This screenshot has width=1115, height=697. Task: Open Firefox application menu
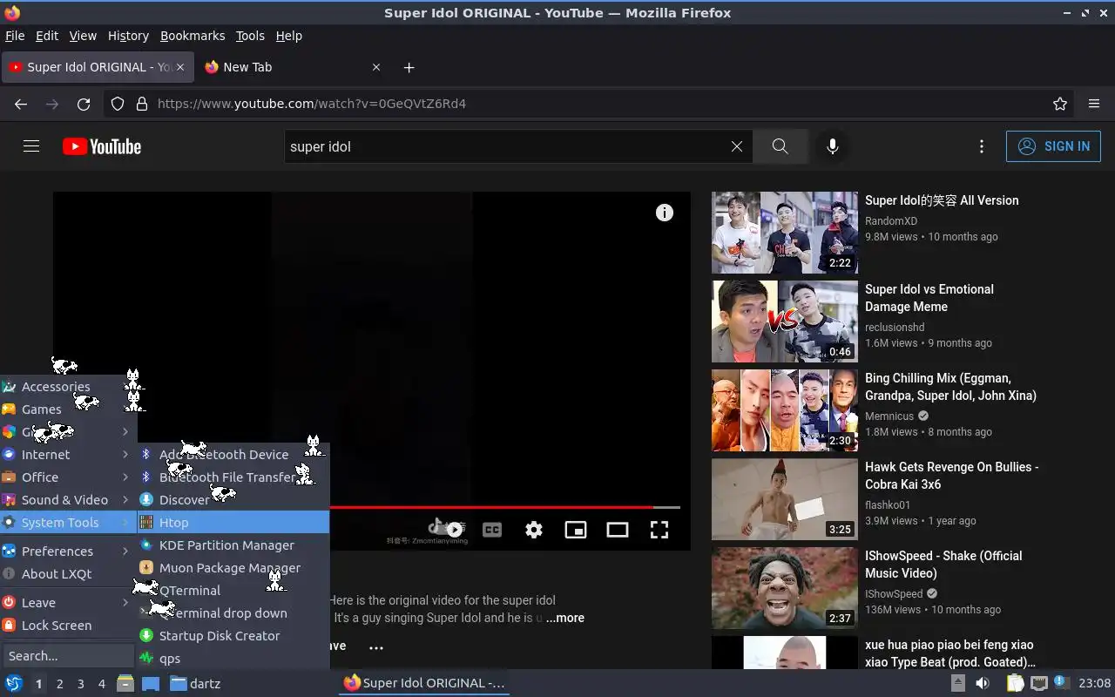[x=1094, y=104]
